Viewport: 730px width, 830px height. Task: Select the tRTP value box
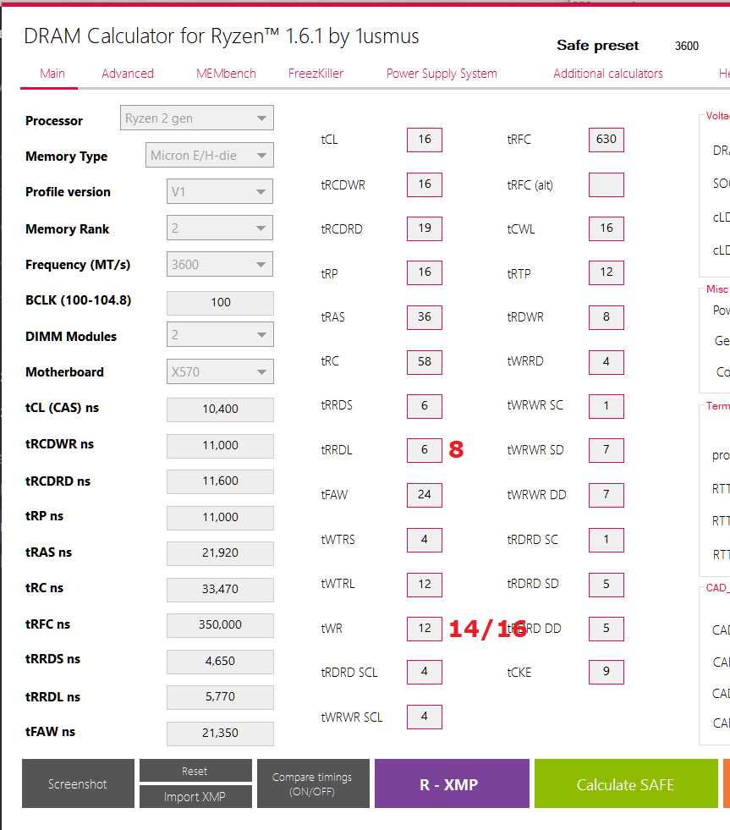(x=607, y=272)
